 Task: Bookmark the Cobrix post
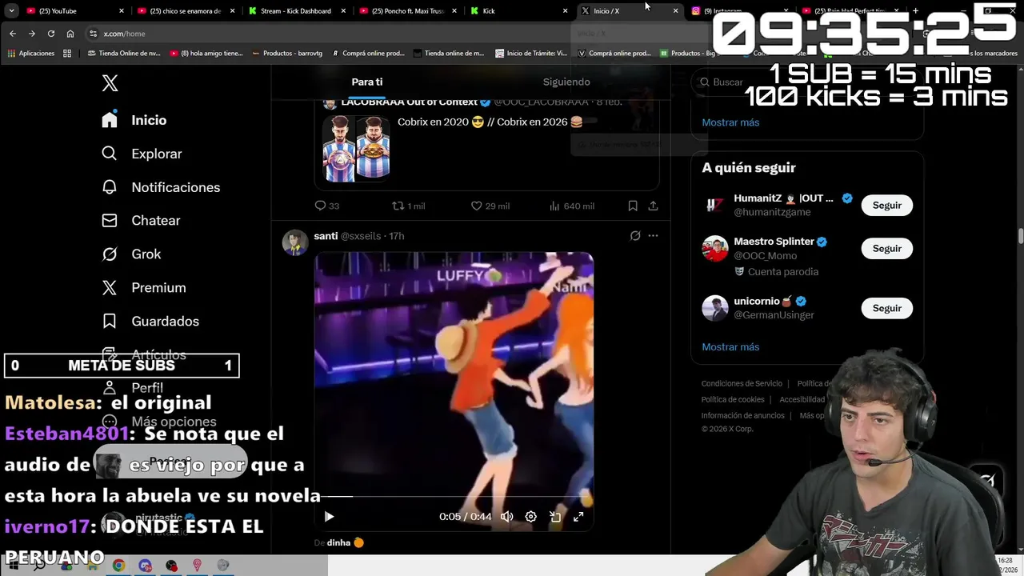633,206
